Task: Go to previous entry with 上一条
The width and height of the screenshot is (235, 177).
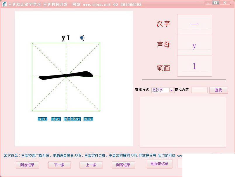Action: click(x=91, y=165)
